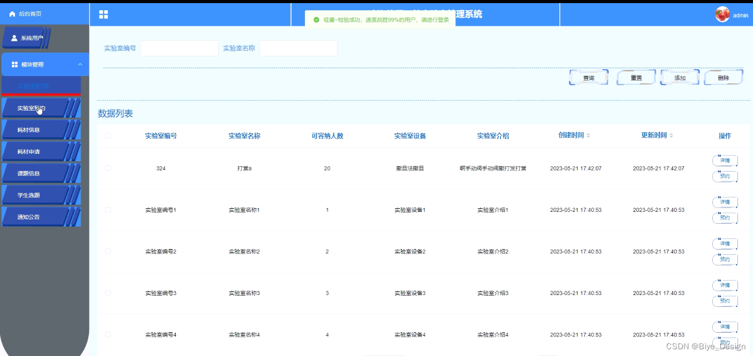Click the cell 实验室介绍3
Viewport: 753px width, 356px height.
coord(493,293)
